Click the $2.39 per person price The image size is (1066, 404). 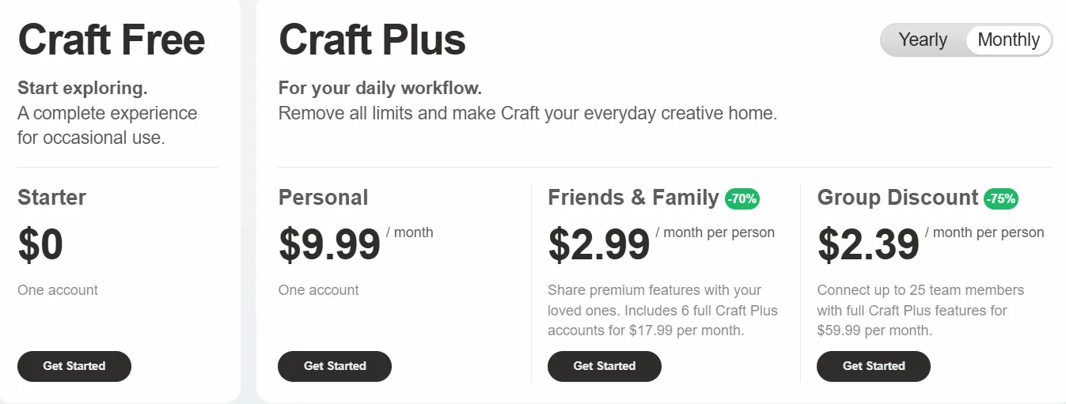868,244
